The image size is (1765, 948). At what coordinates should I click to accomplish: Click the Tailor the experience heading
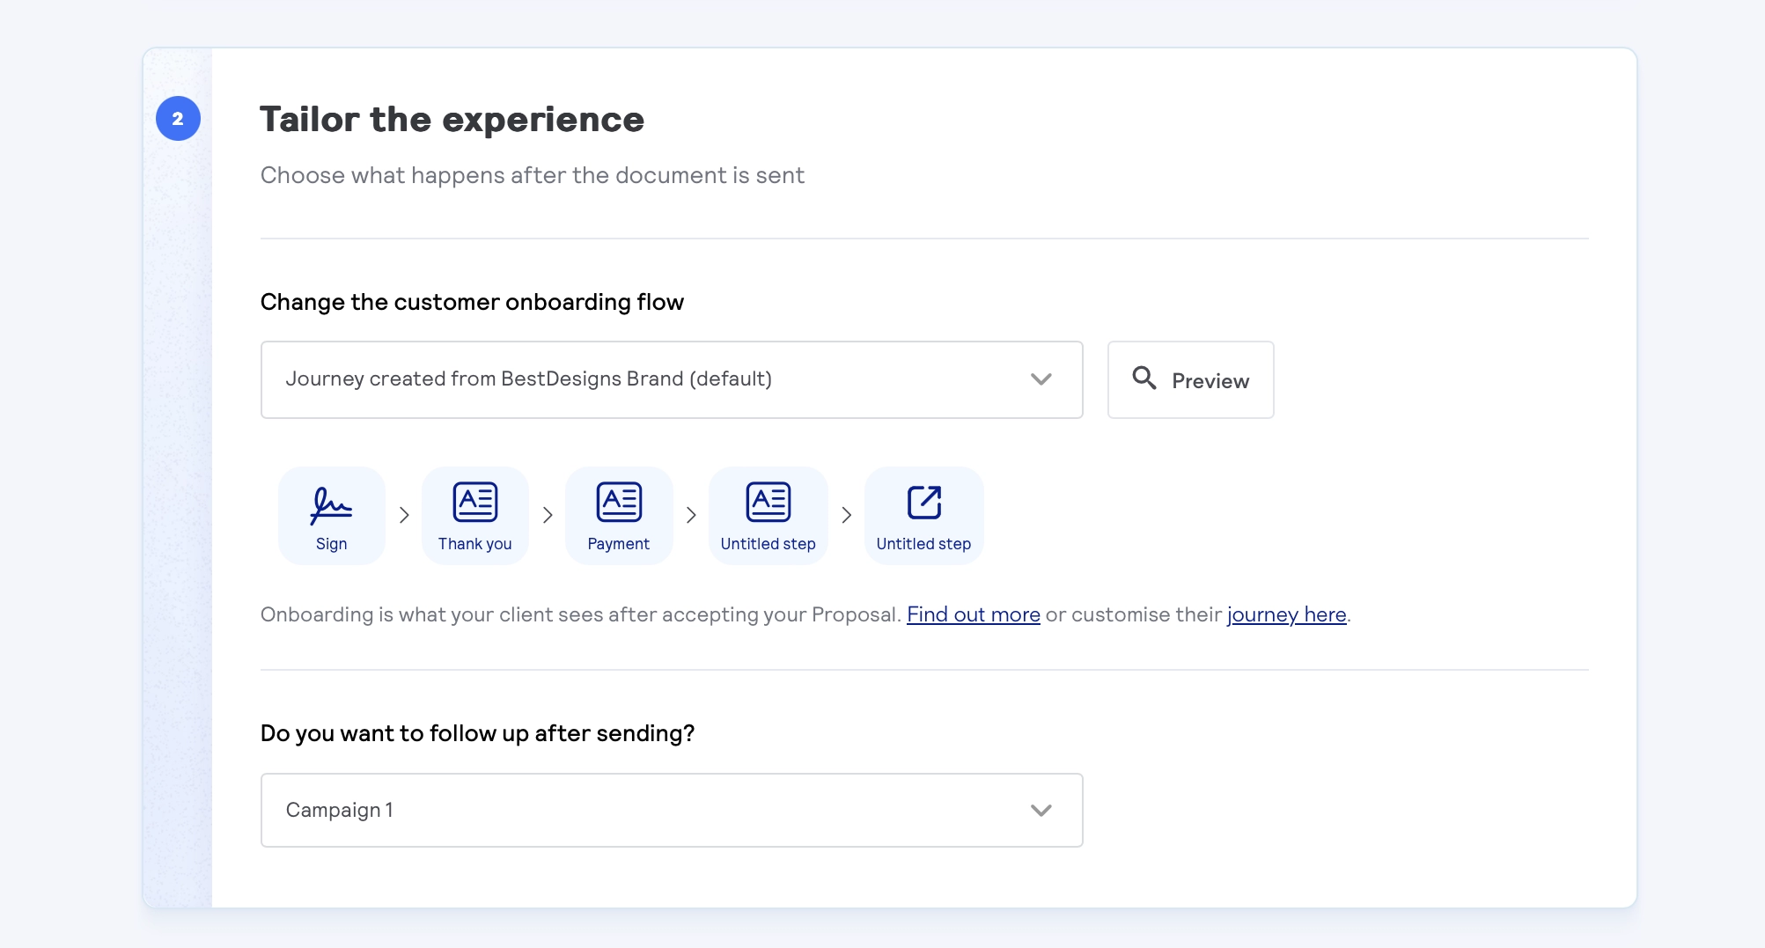(x=451, y=118)
